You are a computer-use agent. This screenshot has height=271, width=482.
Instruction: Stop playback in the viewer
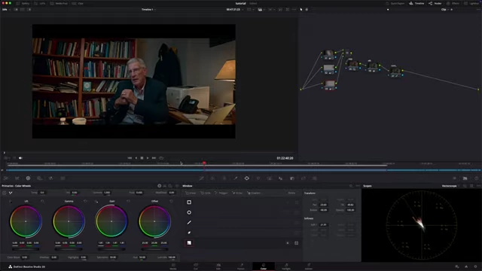pos(142,158)
